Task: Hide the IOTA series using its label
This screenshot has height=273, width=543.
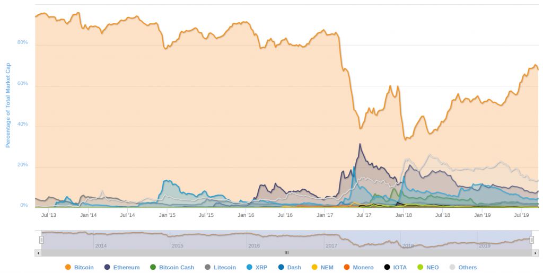Action: click(x=400, y=268)
